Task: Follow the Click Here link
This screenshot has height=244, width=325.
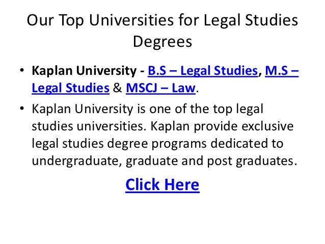Action: 163,184
